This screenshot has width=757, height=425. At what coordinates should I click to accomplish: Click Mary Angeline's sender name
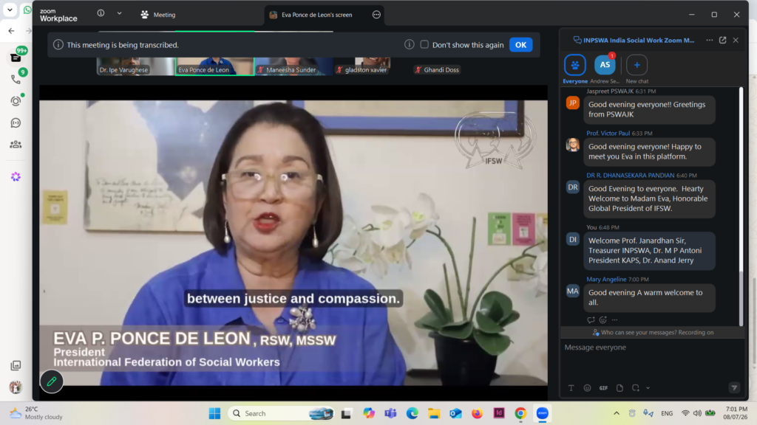(x=606, y=279)
